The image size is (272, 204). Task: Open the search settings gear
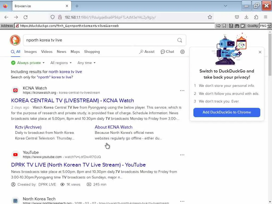(182, 52)
